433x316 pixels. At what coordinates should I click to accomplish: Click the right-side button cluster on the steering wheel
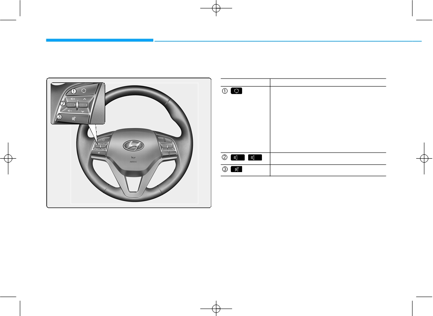167,146
